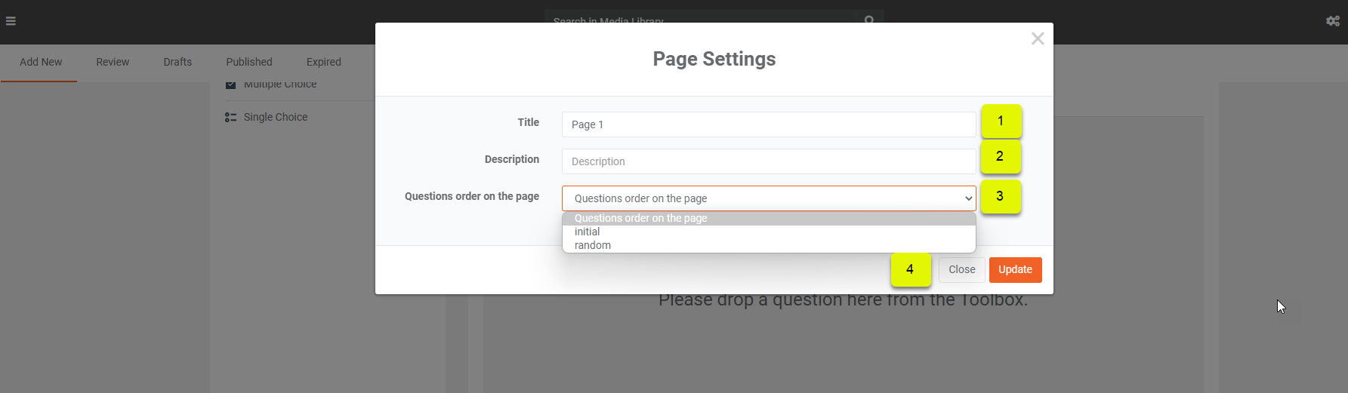Open the settings gears icon at top right

tap(1333, 21)
